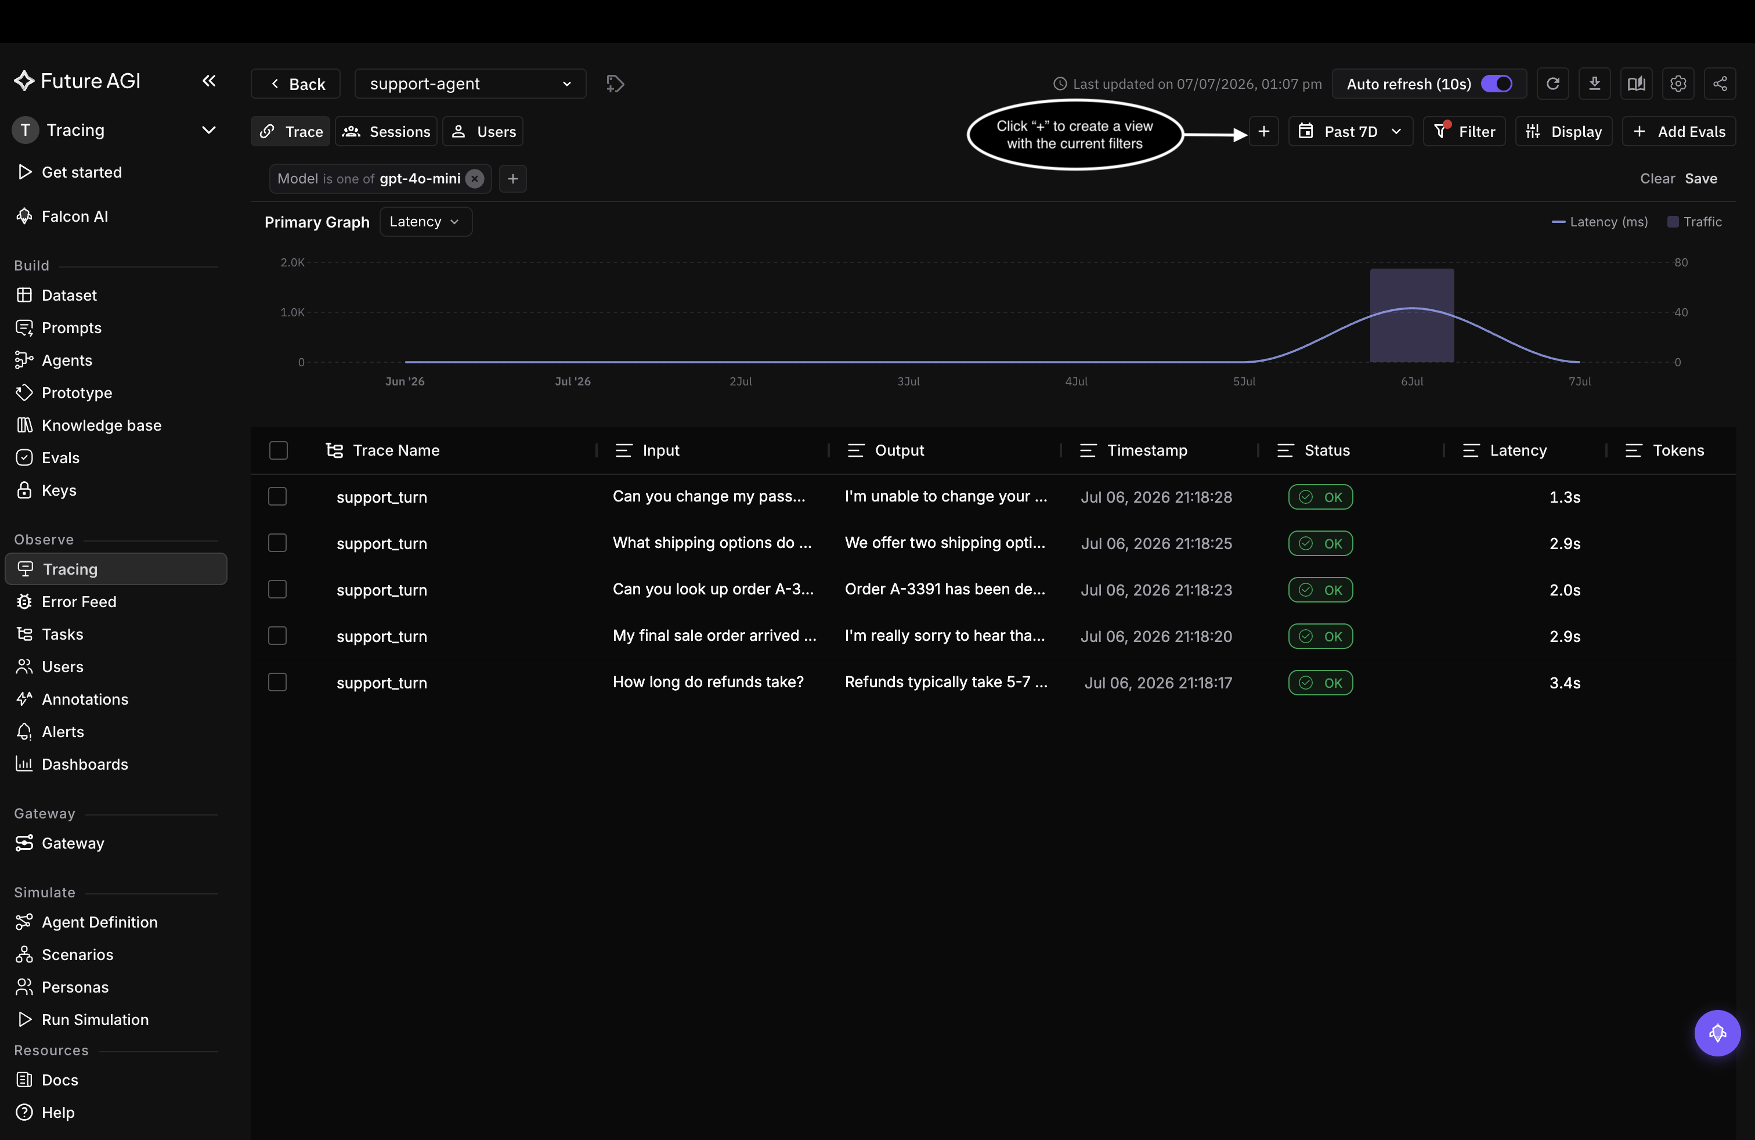Viewport: 1755px width, 1140px height.
Task: Open the Timestamp column menu
Action: click(x=1088, y=450)
